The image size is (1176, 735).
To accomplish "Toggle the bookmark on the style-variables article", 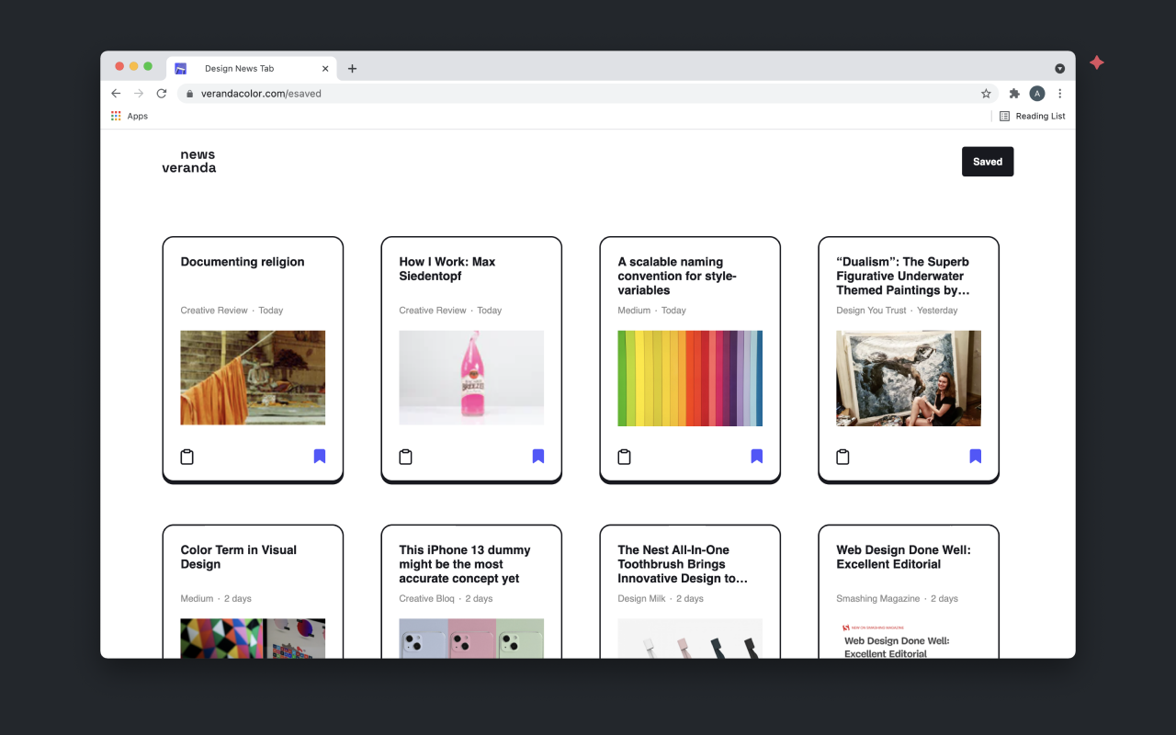I will (x=756, y=456).
